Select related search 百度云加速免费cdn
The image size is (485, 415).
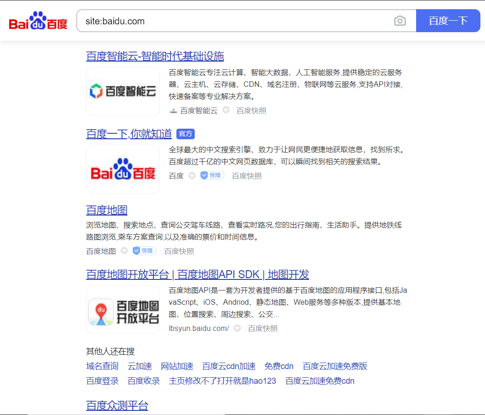click(320, 381)
